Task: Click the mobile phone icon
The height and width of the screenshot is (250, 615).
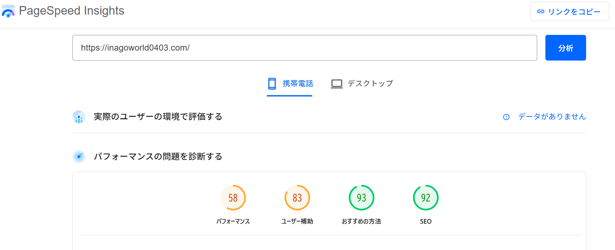Action: coord(272,84)
